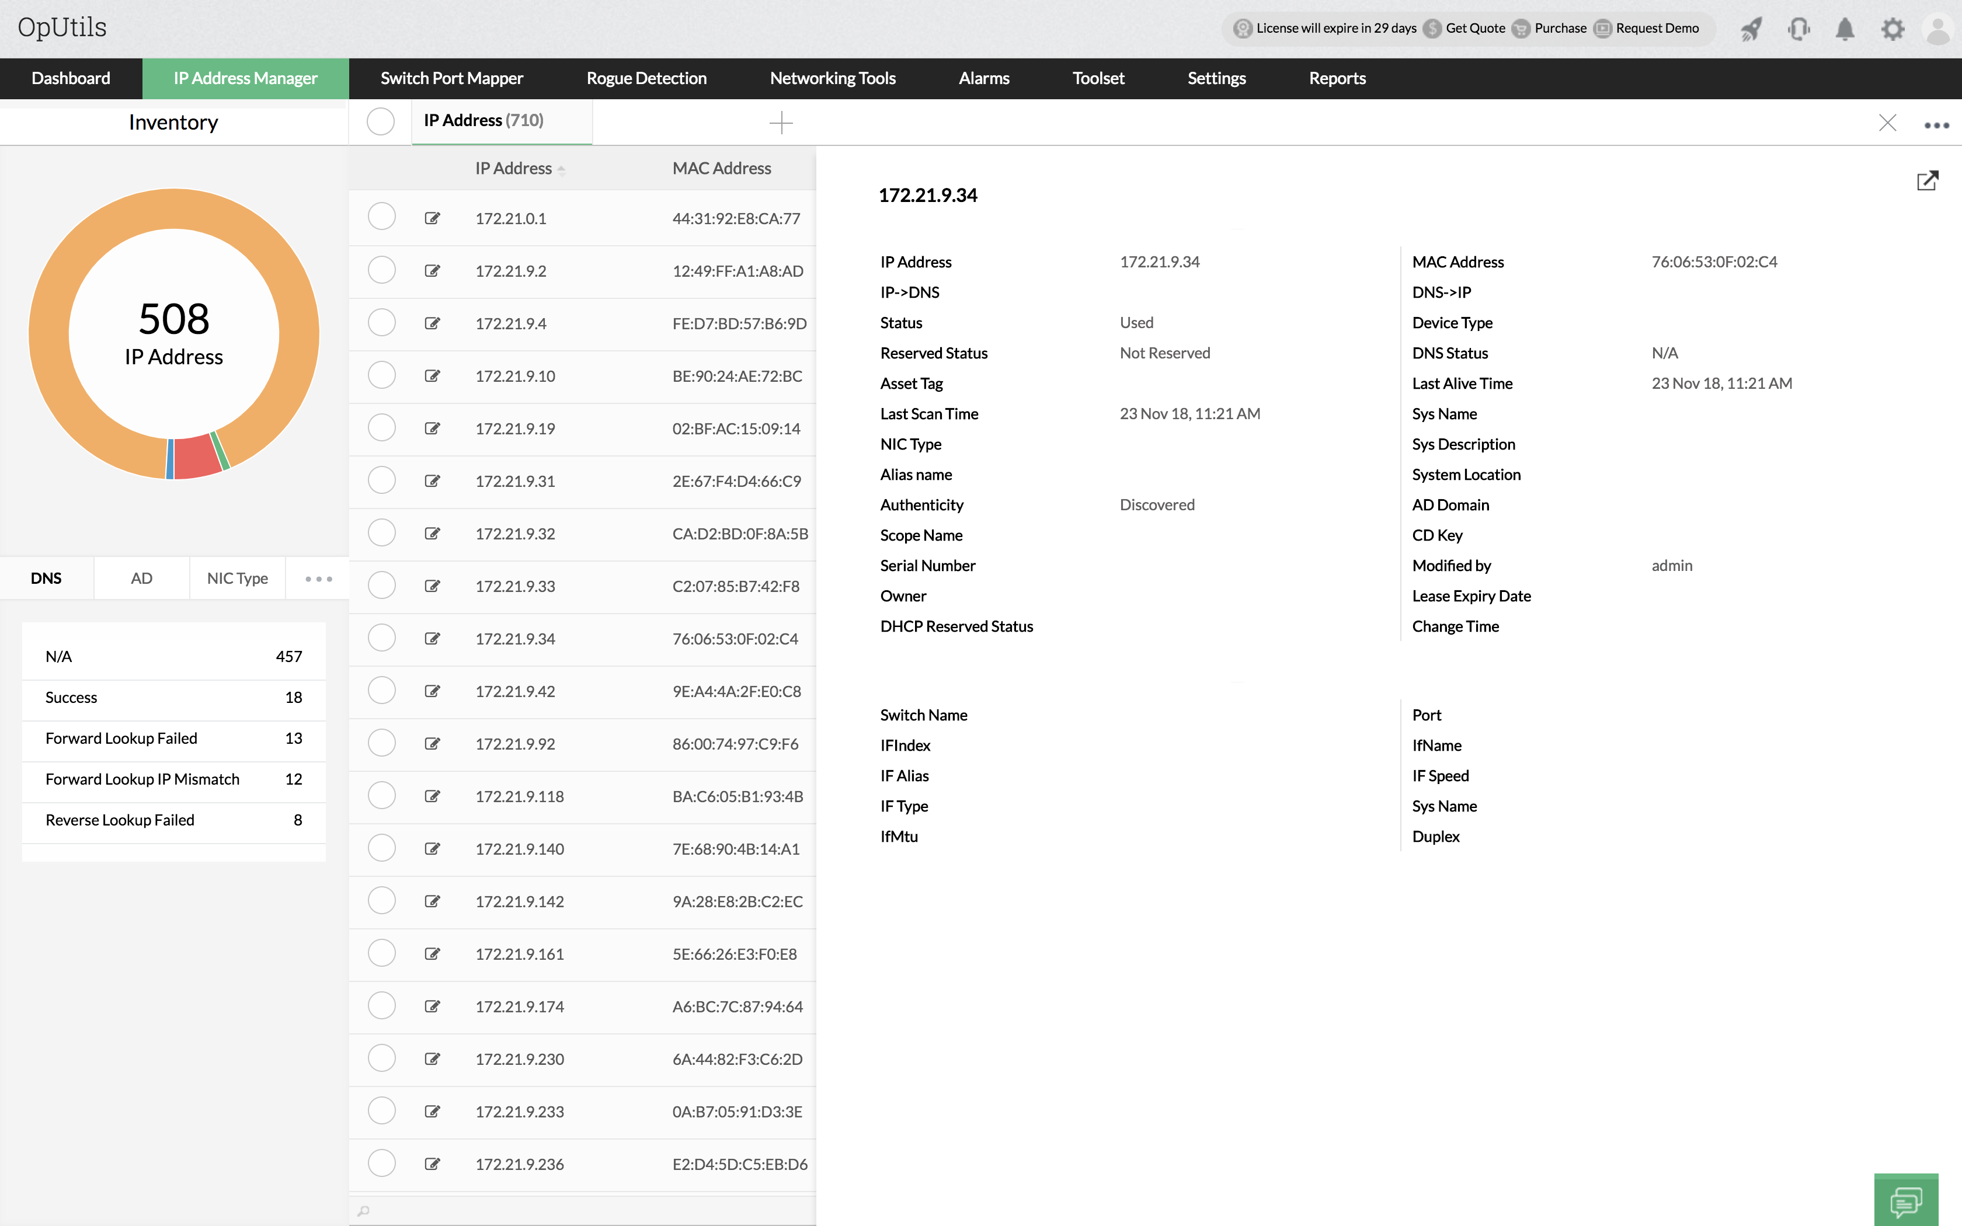Viewport: 1962px width, 1226px height.
Task: Click the search magnifier below the table
Action: [364, 1211]
